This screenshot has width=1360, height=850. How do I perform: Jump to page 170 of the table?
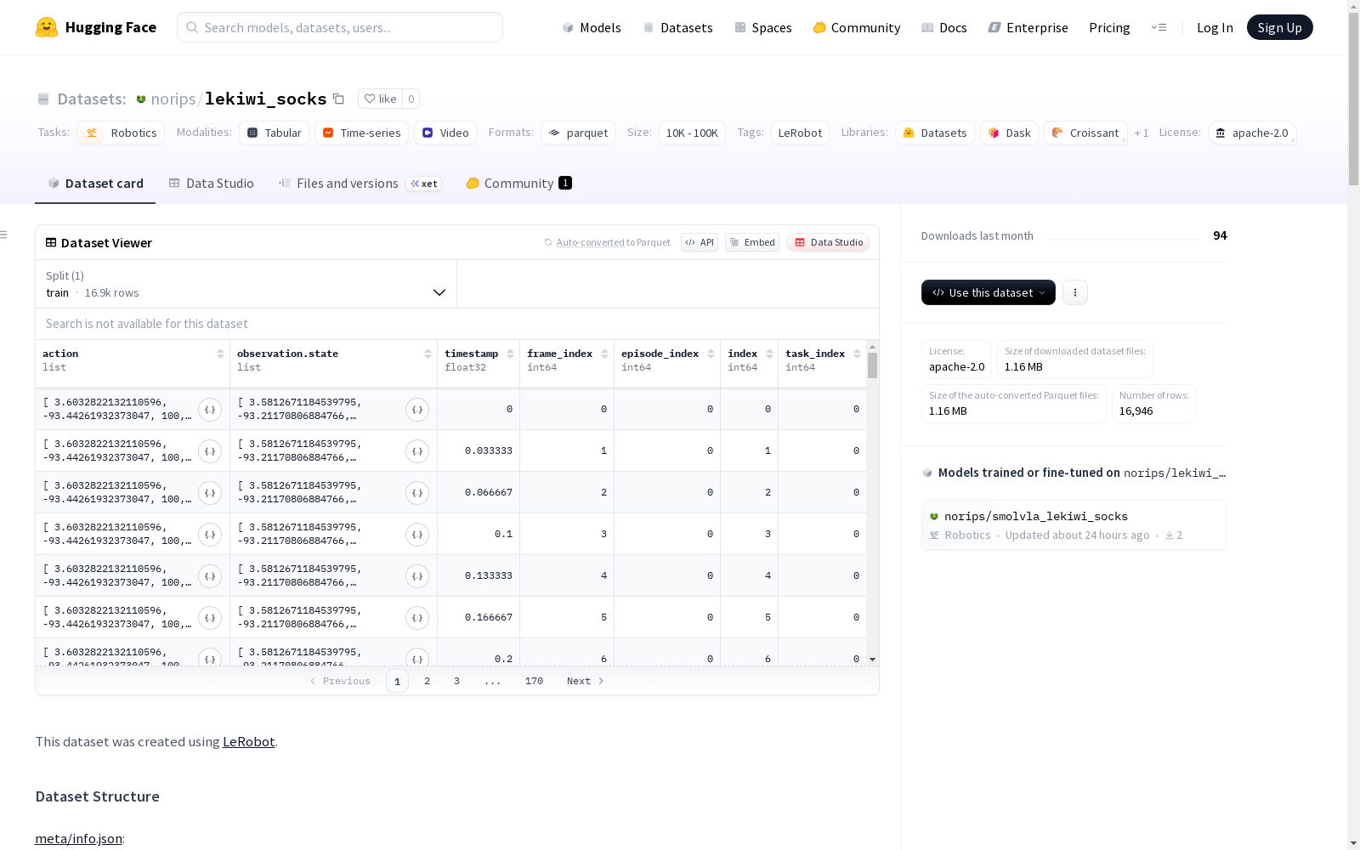pyautogui.click(x=534, y=681)
